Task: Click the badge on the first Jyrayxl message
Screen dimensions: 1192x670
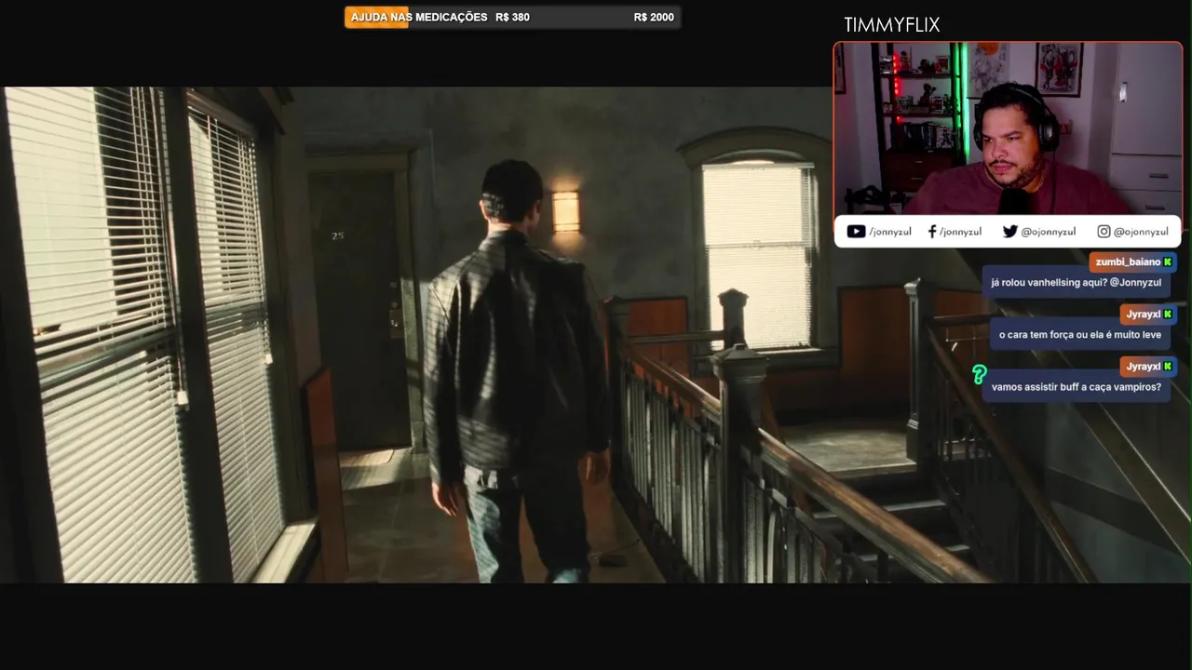Action: (x=1168, y=315)
